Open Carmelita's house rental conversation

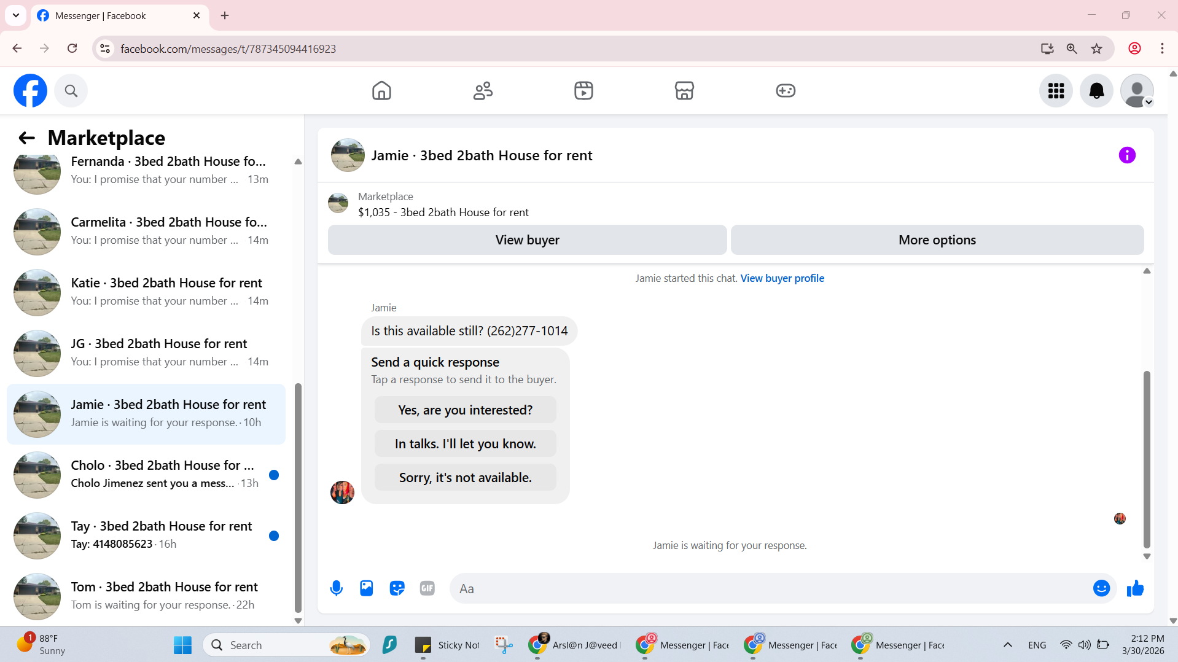click(146, 232)
